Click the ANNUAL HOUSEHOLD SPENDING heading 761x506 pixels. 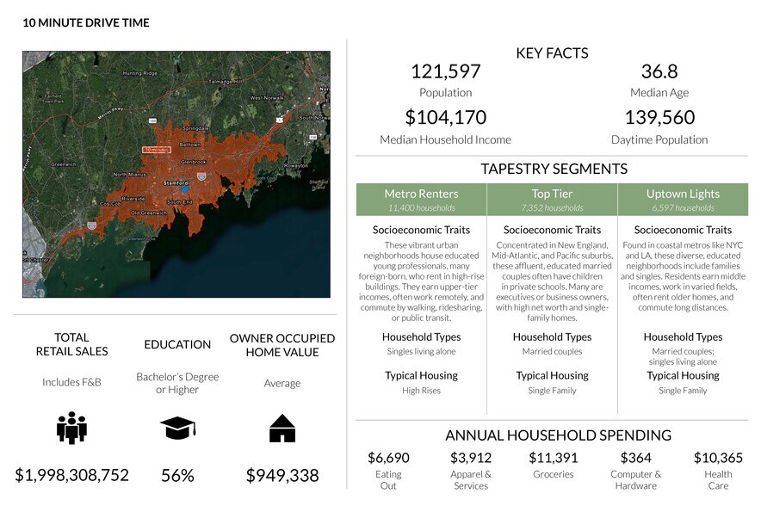coord(558,435)
